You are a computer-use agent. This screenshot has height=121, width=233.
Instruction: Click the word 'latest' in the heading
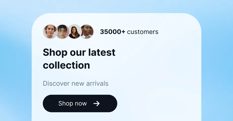(102, 52)
